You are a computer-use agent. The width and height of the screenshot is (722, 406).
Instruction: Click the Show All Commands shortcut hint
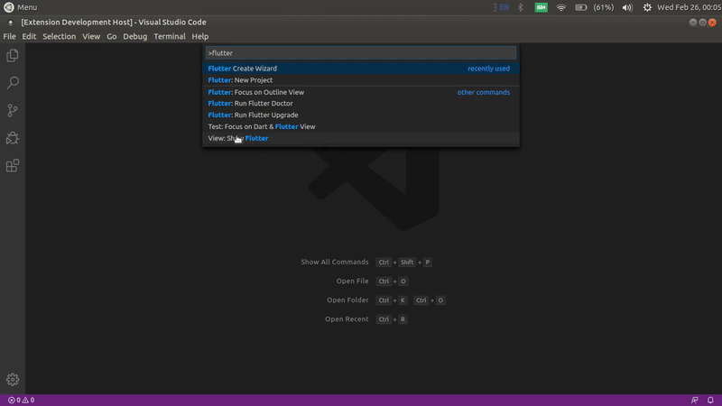366,262
